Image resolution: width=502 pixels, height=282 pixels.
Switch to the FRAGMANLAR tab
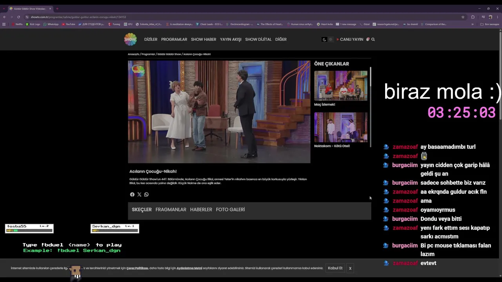(171, 210)
